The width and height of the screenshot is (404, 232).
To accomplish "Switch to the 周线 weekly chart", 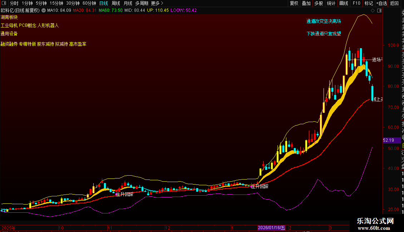I will pos(116,3).
